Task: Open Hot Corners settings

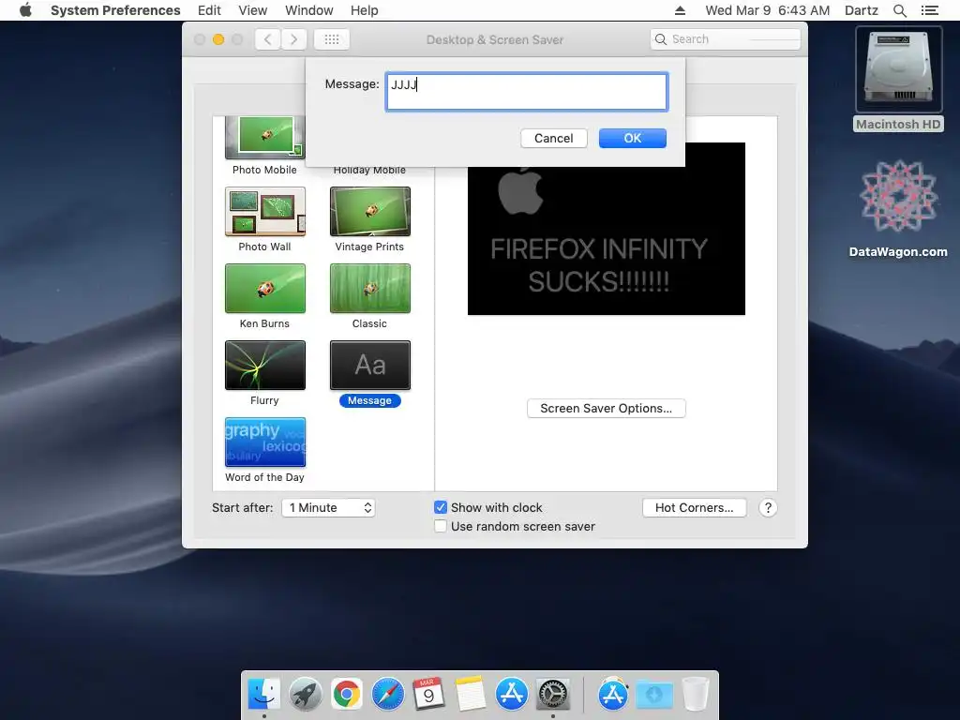Action: 695,507
